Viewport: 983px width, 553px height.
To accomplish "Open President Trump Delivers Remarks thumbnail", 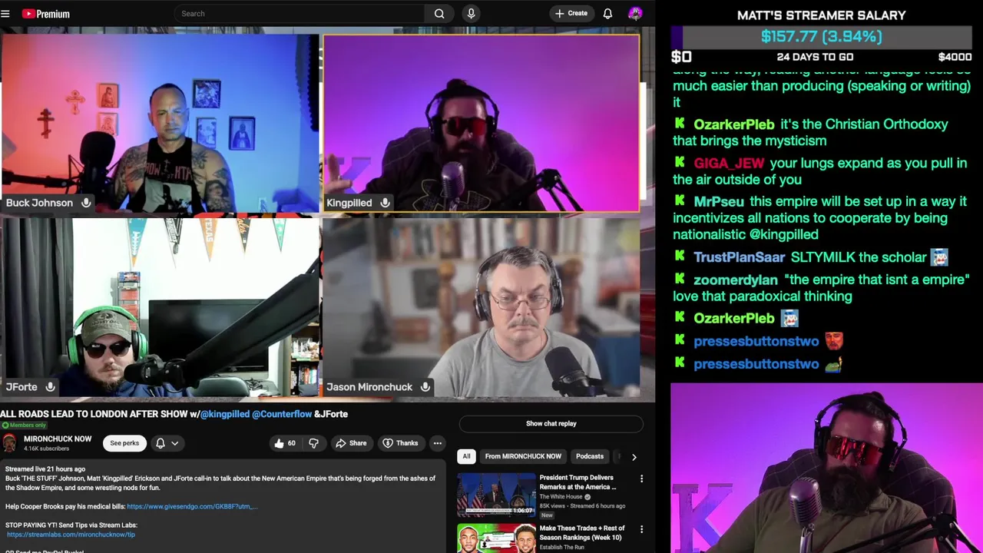I will [x=496, y=495].
